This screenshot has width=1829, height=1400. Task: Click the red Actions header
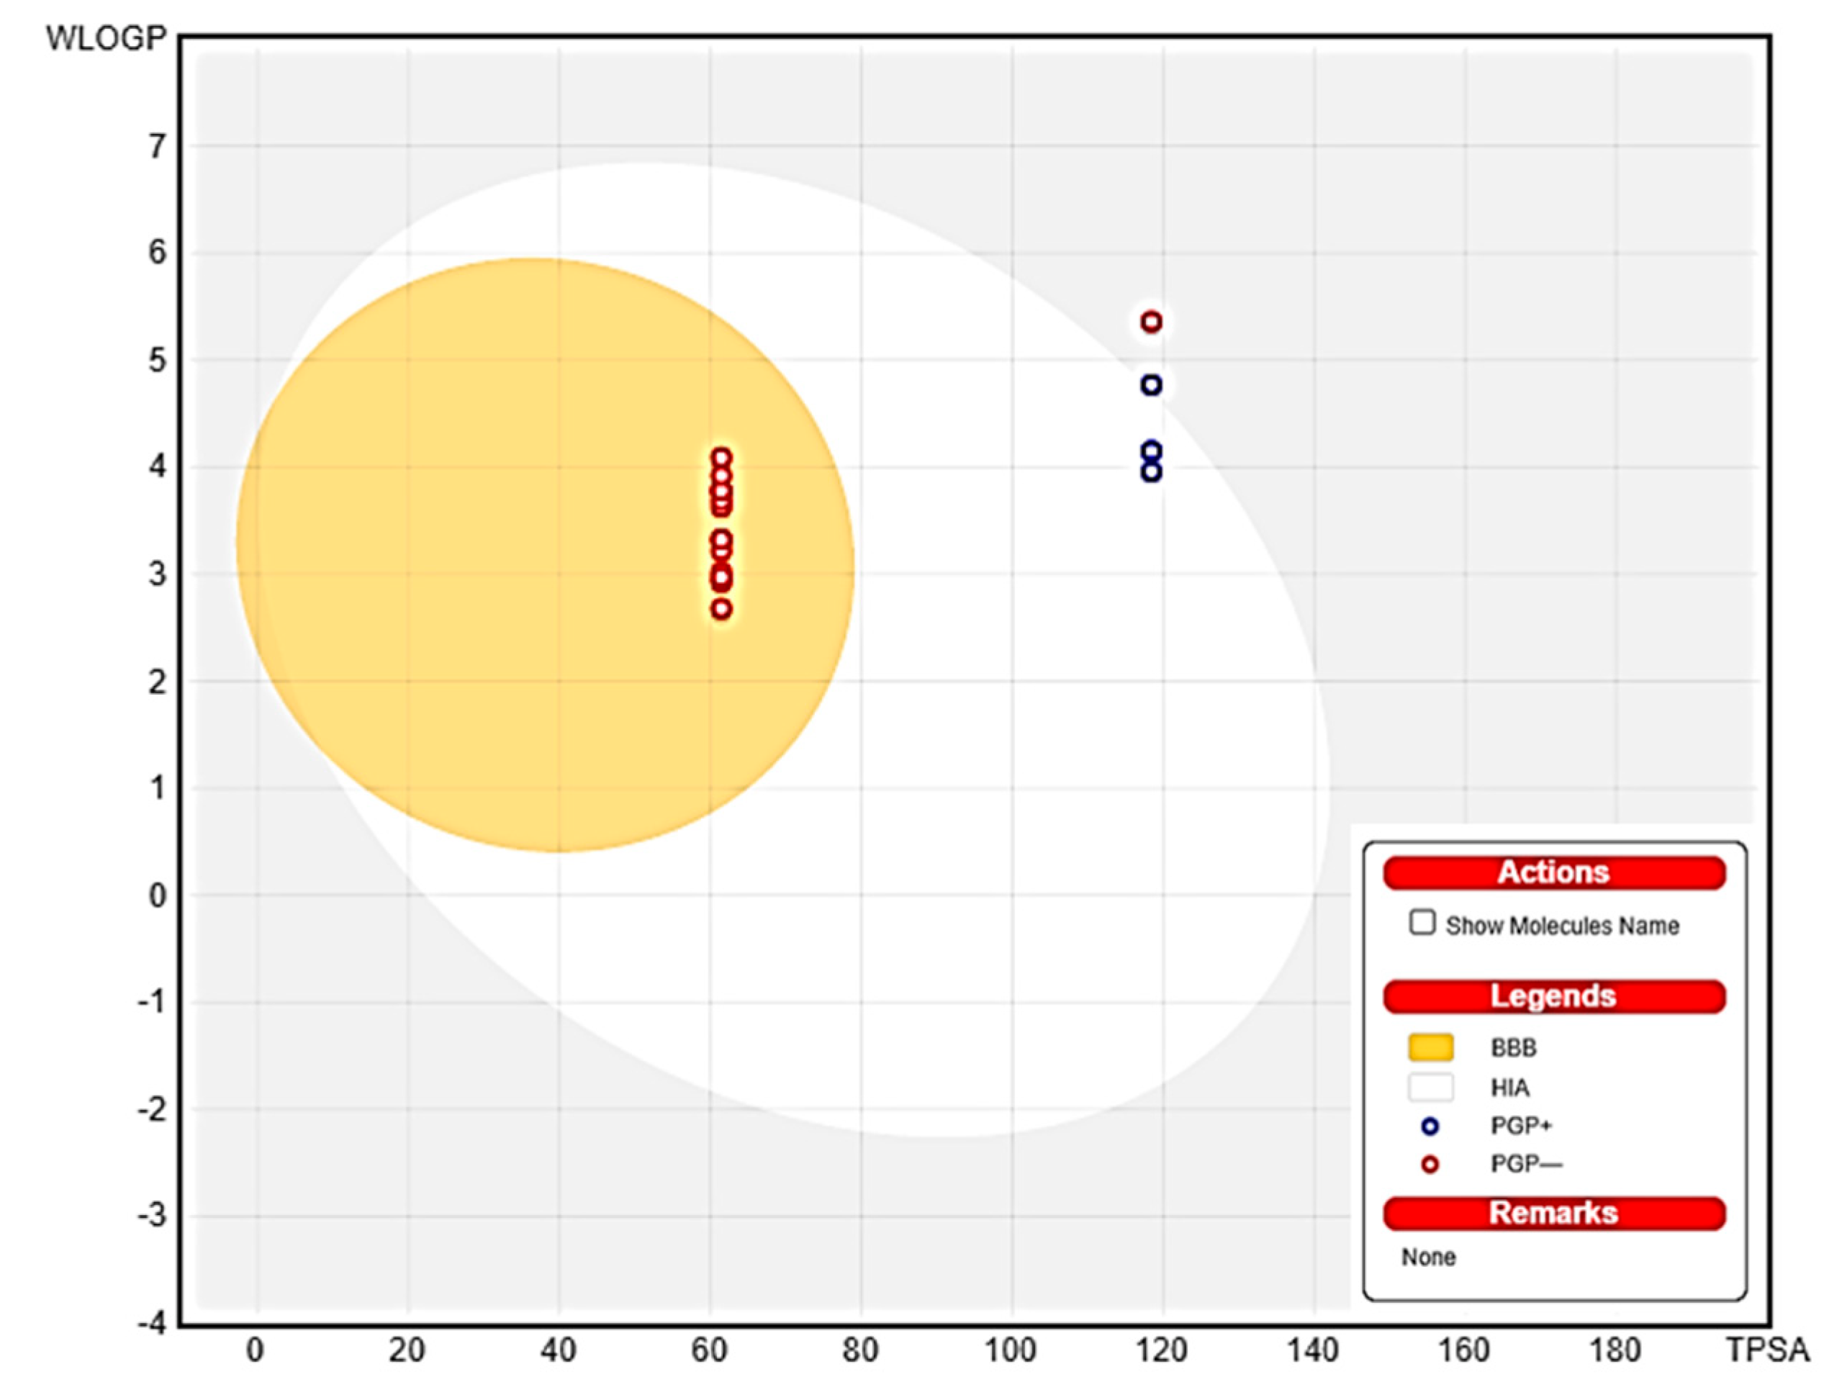(1553, 872)
